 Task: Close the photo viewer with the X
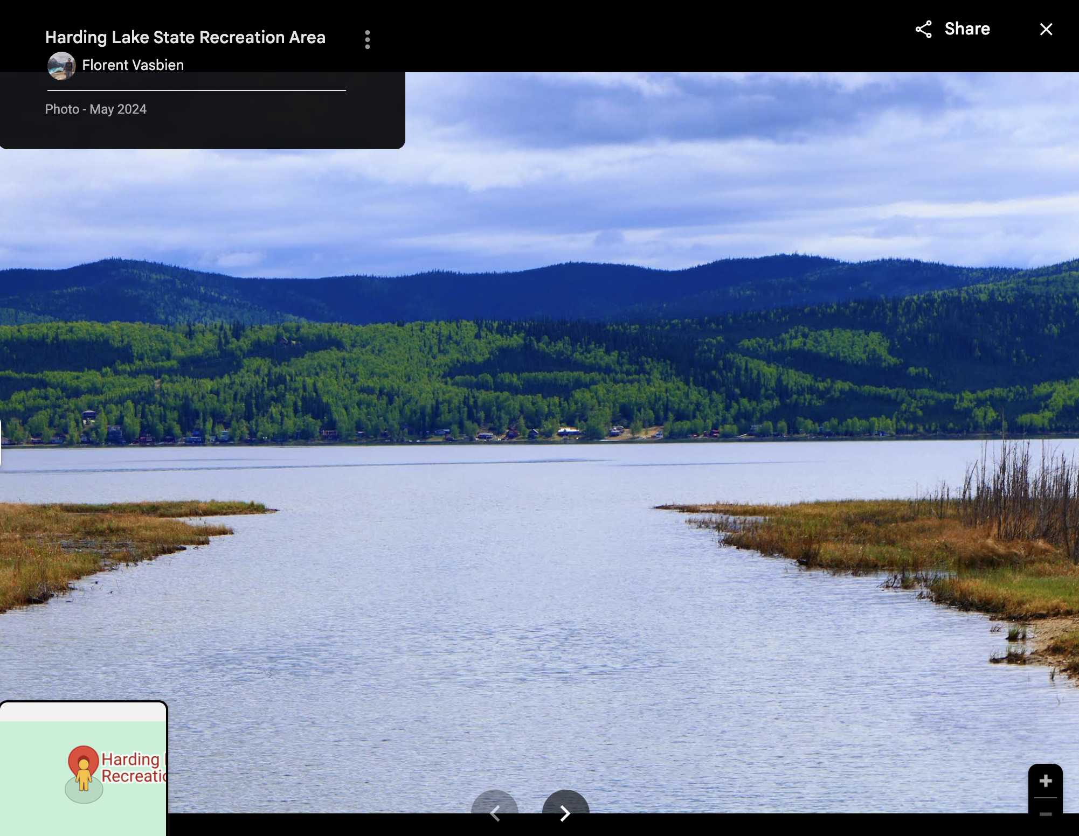pos(1046,29)
